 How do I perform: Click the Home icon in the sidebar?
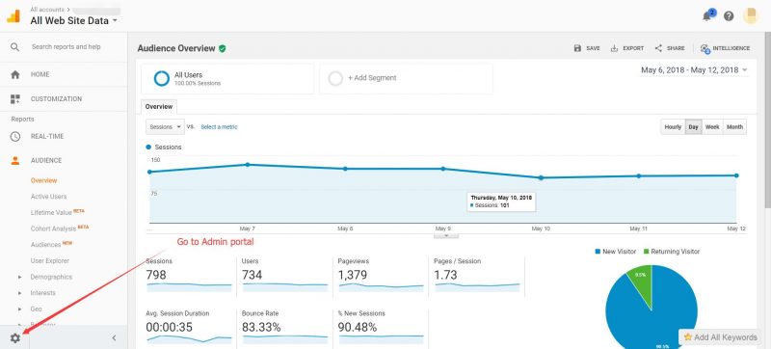15,74
